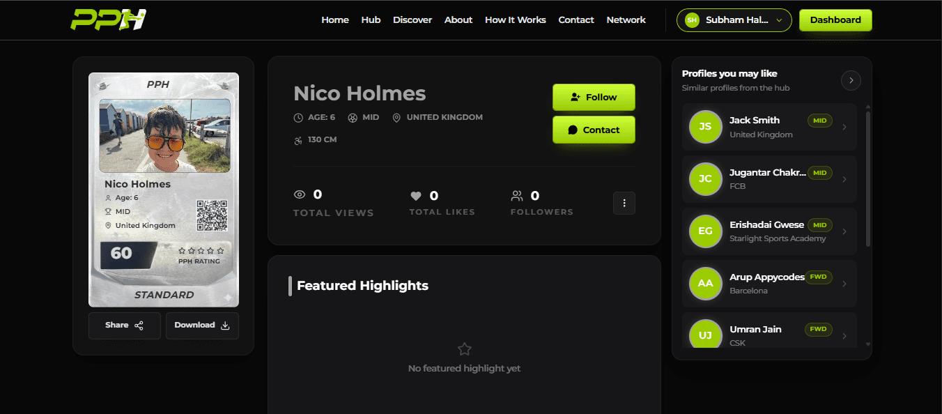Image resolution: width=942 pixels, height=414 pixels.
Task: Open the How It Works page
Action: [x=516, y=20]
